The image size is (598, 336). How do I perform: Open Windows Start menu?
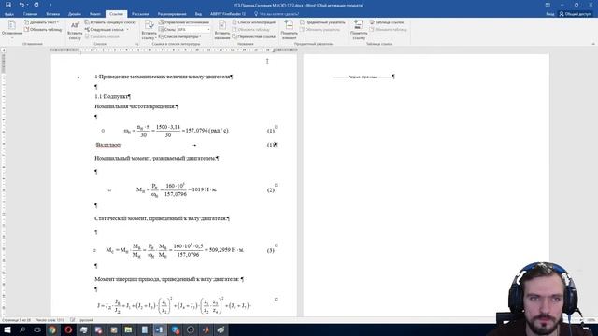coord(7,329)
